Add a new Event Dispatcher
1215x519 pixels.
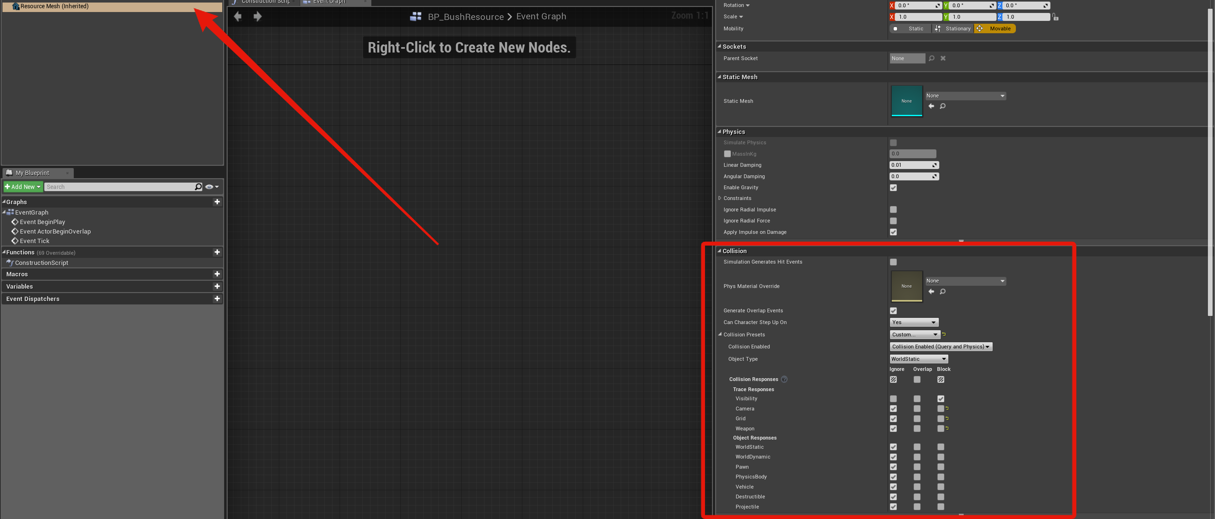(x=217, y=298)
